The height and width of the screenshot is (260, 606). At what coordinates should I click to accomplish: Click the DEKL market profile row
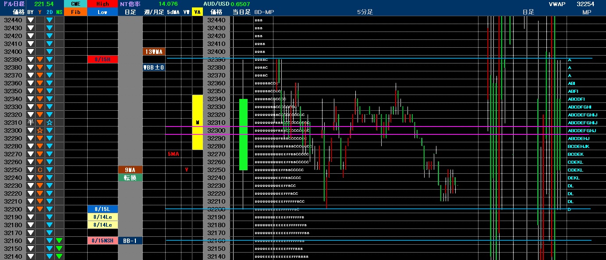point(574,178)
